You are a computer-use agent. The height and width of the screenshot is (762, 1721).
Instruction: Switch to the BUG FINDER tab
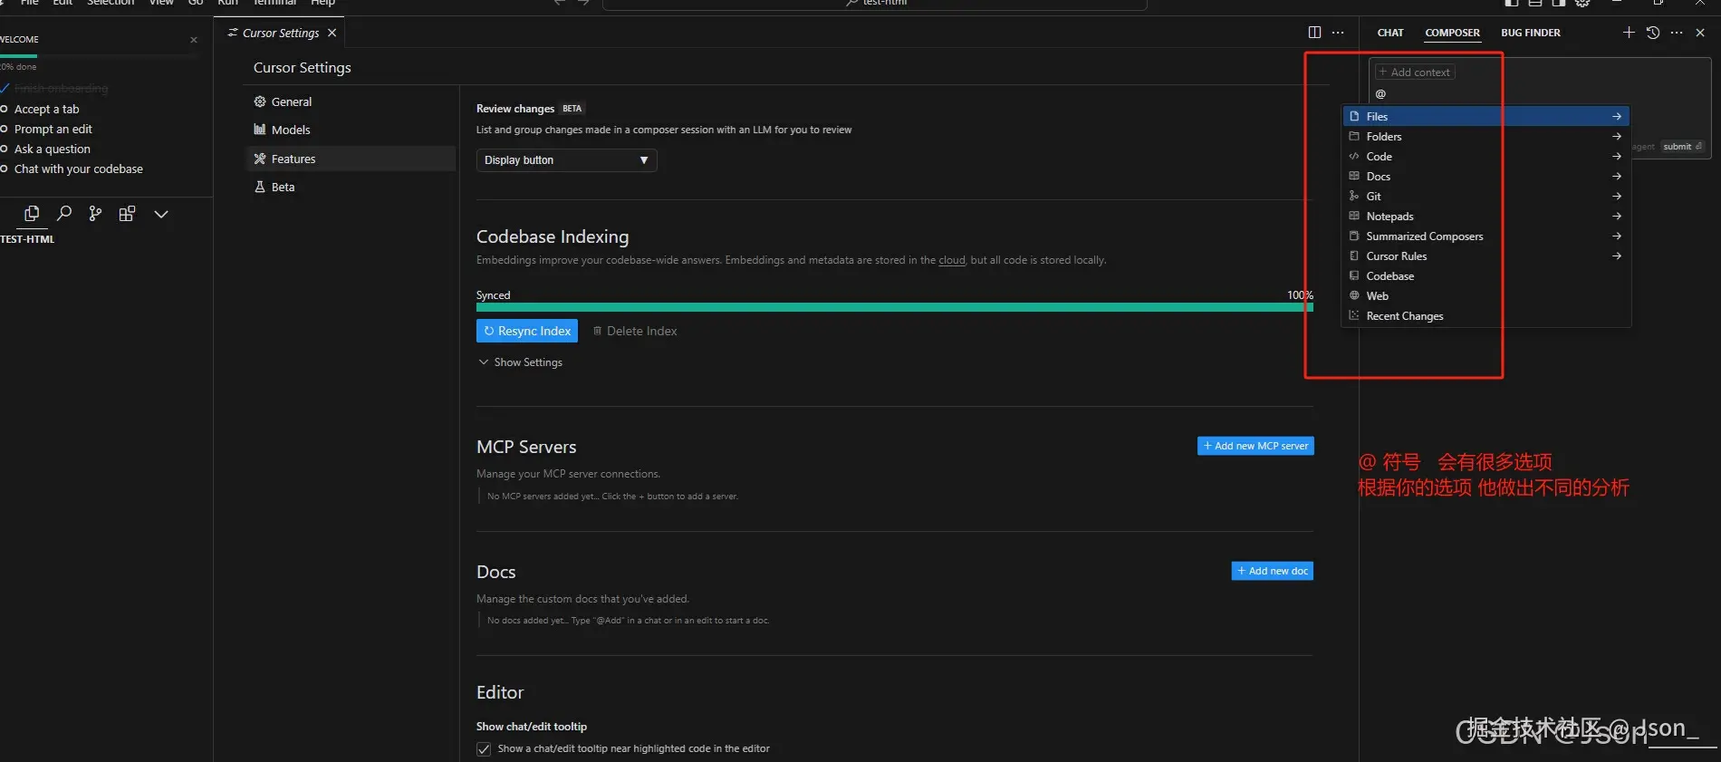point(1531,33)
